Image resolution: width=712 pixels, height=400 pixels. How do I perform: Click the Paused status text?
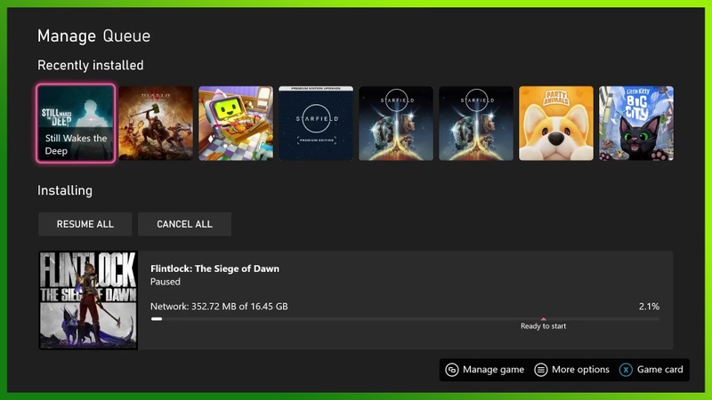point(166,282)
